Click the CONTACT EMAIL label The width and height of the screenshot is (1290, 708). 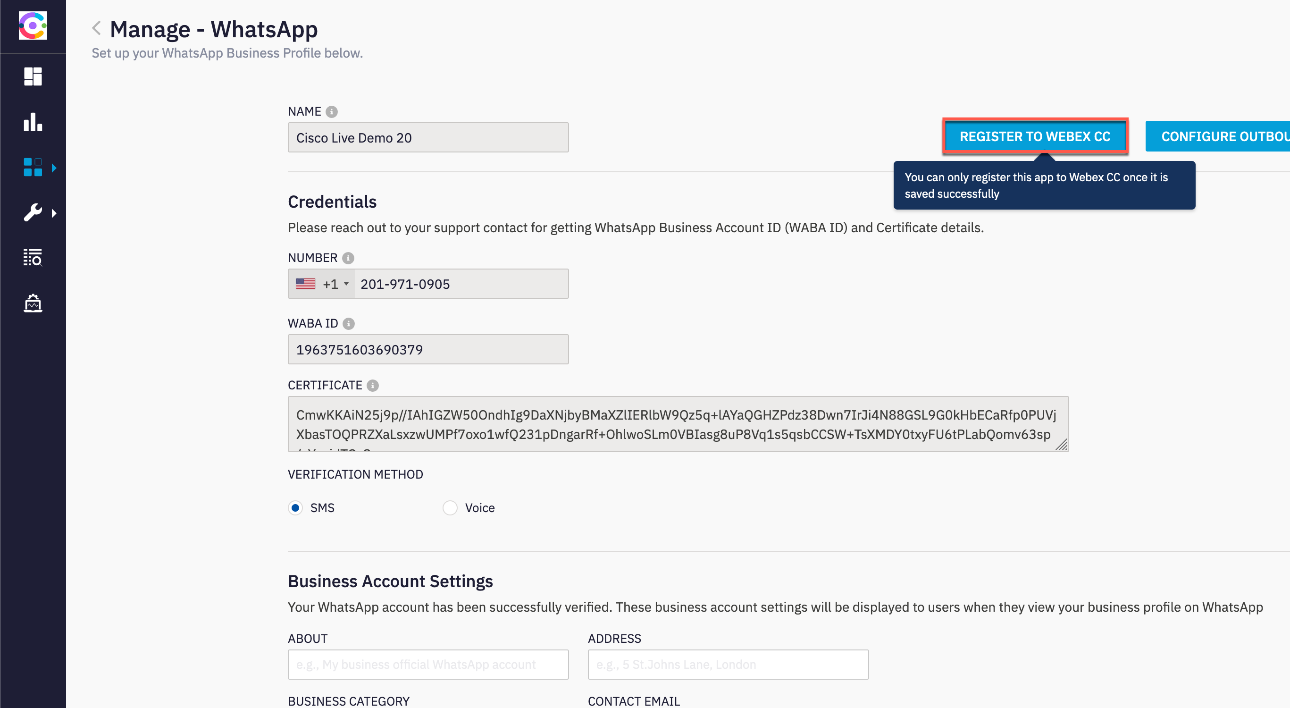pyautogui.click(x=634, y=701)
